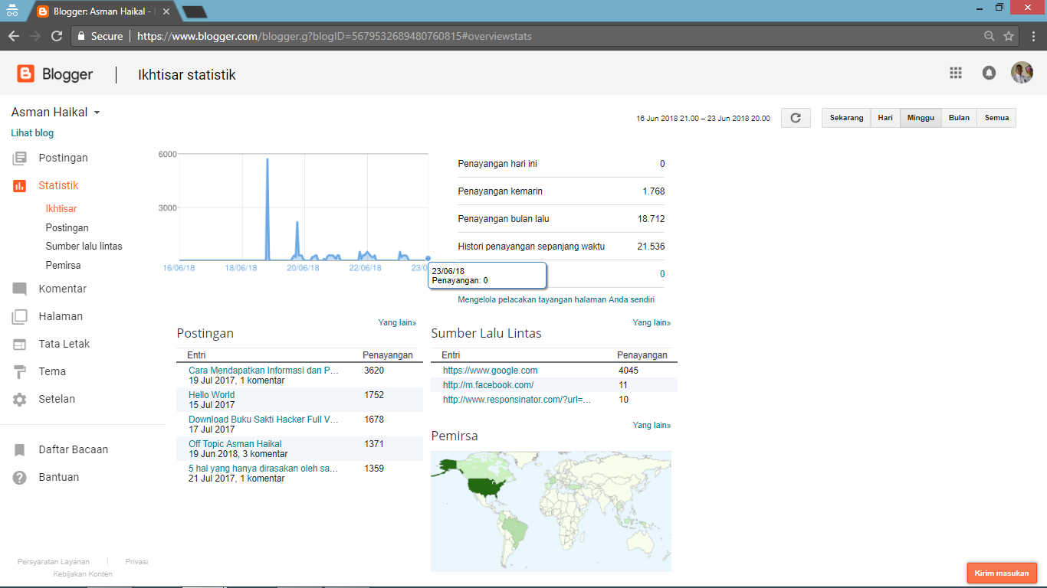The height and width of the screenshot is (588, 1047).
Task: Click the Lihat blog link
Action: (x=32, y=132)
